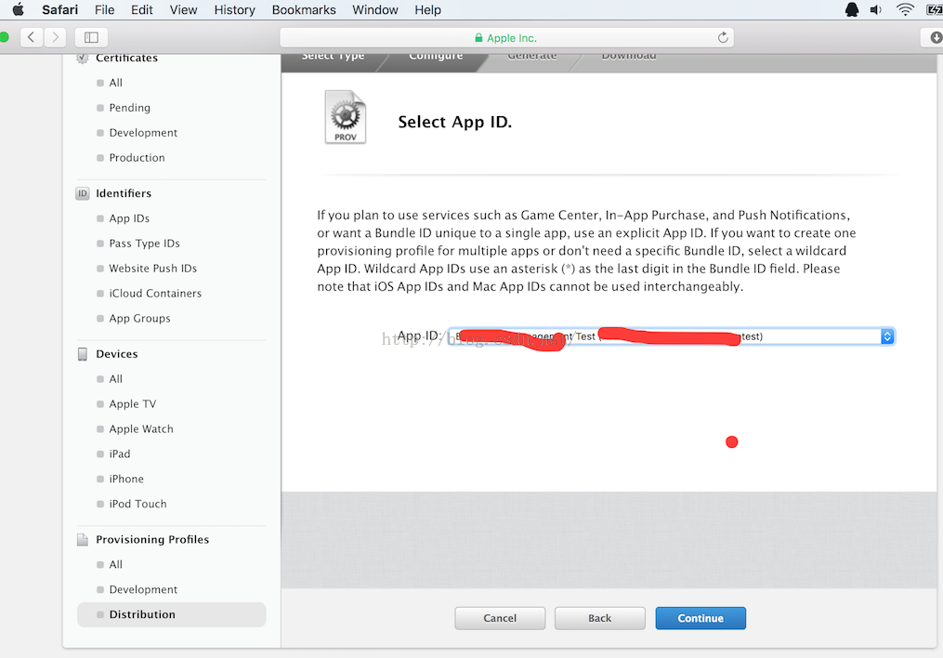The image size is (943, 658).
Task: Click the QQ penguin menu bar icon
Action: tap(851, 9)
